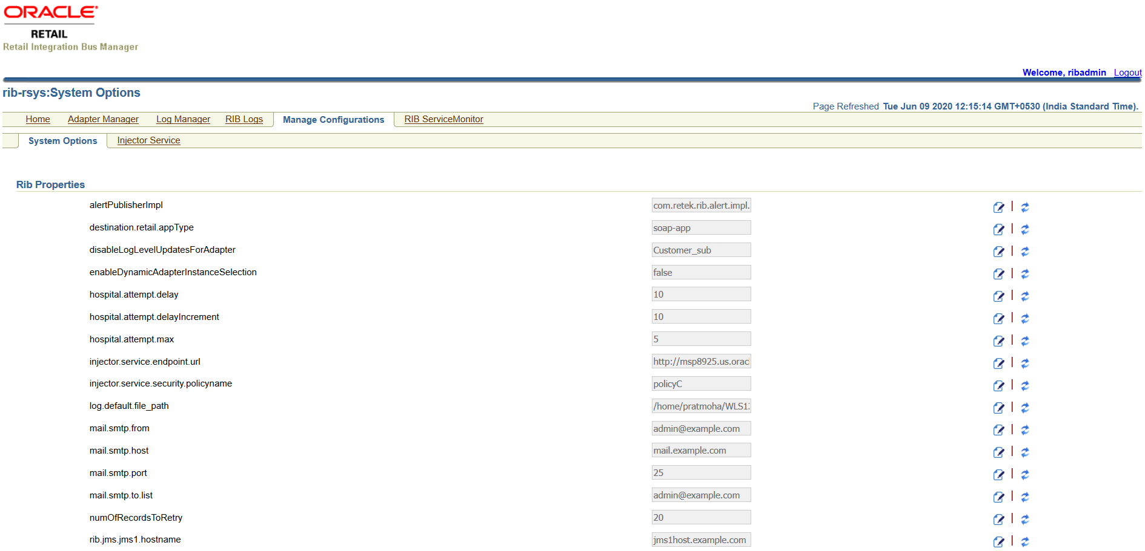Edit hospital.attempt.delayIncrement property
The width and height of the screenshot is (1145, 551).
[x=998, y=319]
